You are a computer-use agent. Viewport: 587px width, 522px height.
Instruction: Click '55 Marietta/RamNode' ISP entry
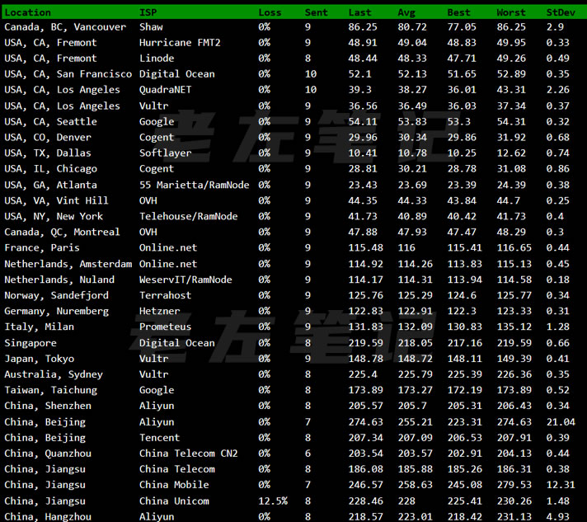coord(194,185)
